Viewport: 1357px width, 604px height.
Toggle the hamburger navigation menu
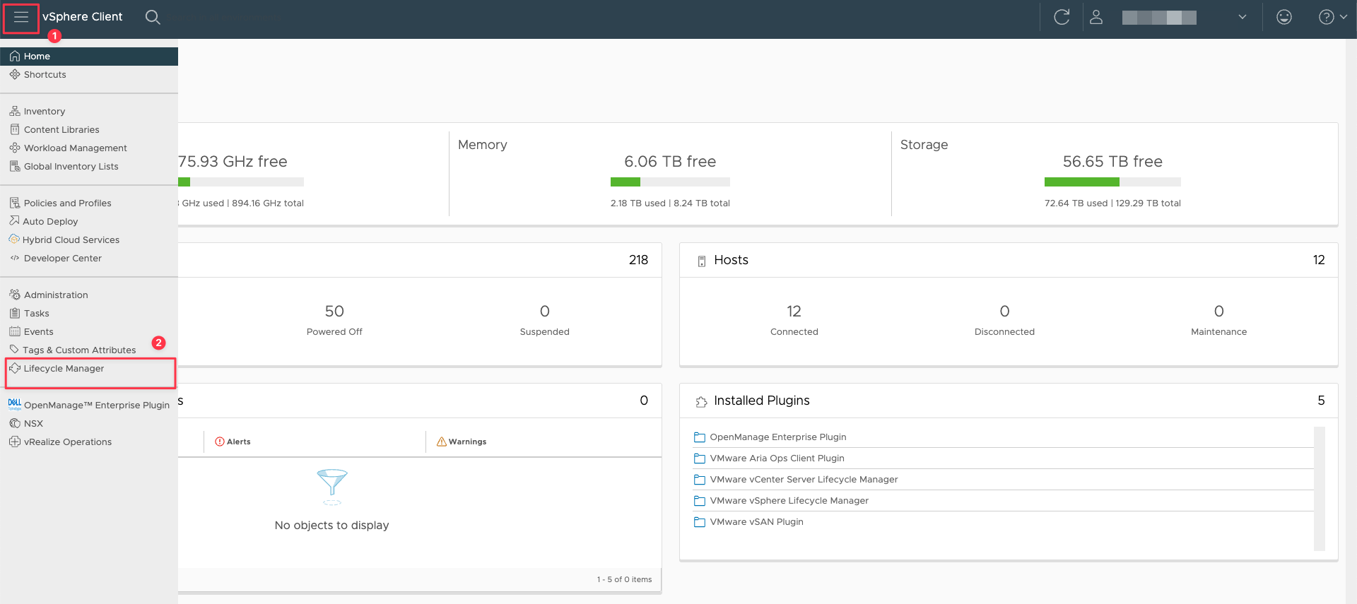pos(21,17)
